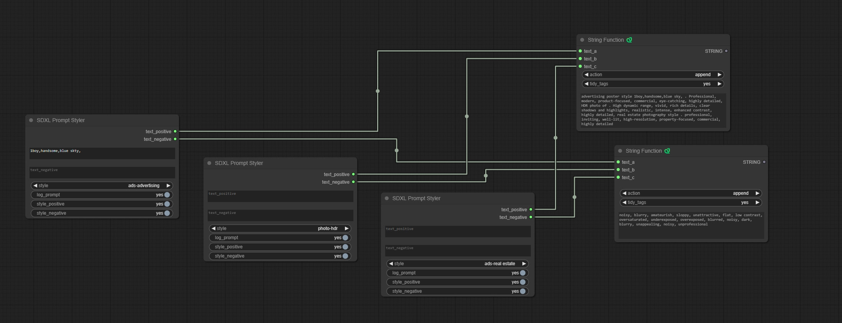
Task: Collapse the photo-hdr SDXL Prompt Styler node
Action: tap(209, 163)
